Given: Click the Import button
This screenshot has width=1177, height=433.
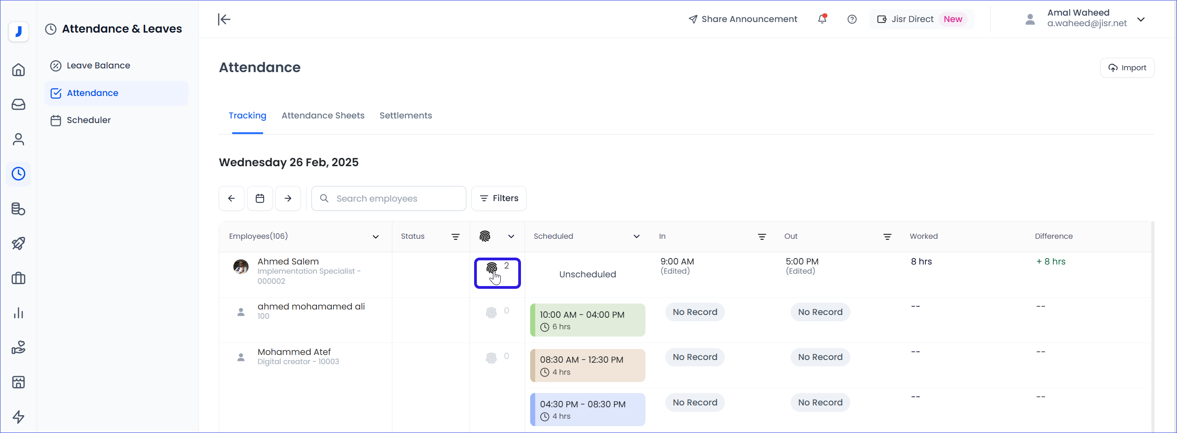Looking at the screenshot, I should 1127,68.
